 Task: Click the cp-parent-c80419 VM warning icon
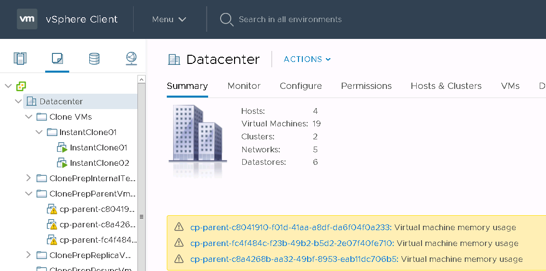tap(52, 209)
